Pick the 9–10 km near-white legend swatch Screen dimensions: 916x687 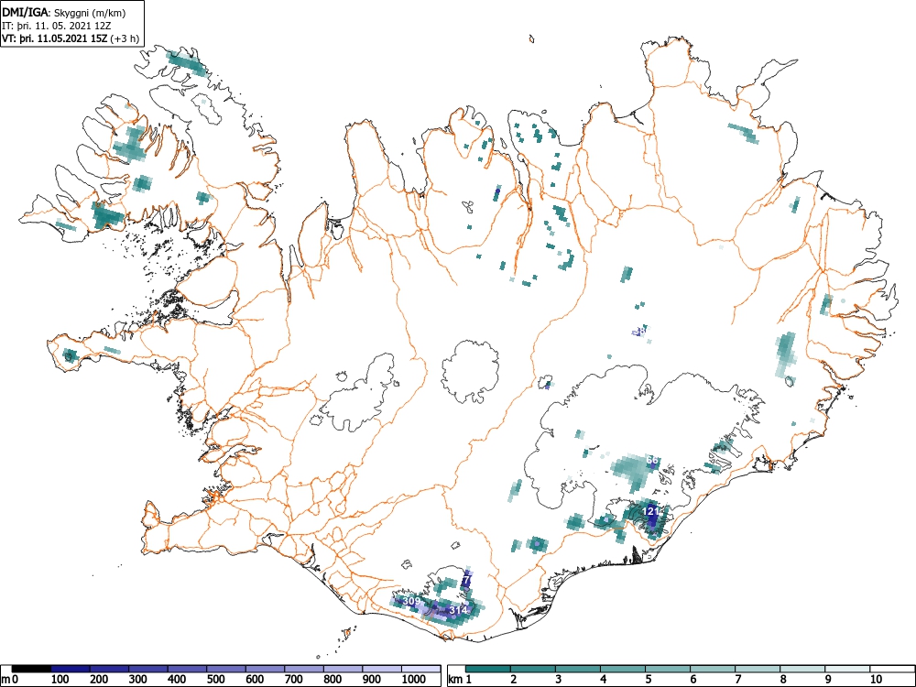848,669
